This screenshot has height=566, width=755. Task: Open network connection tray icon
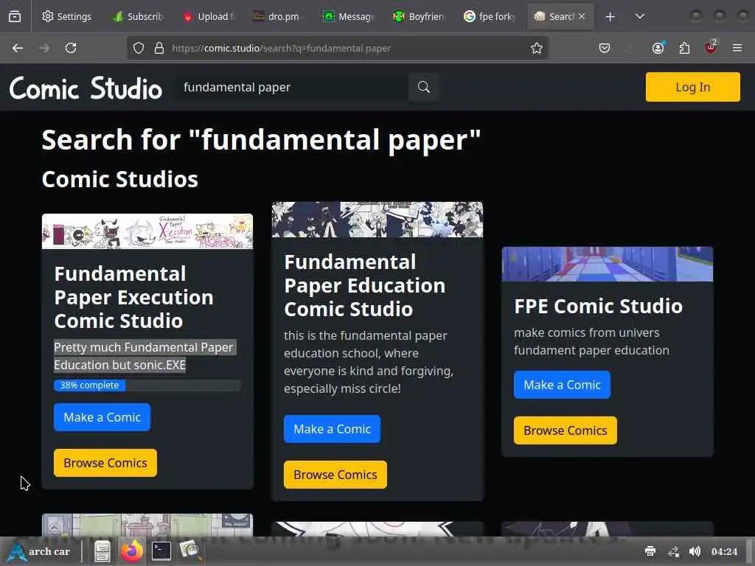[x=673, y=551]
